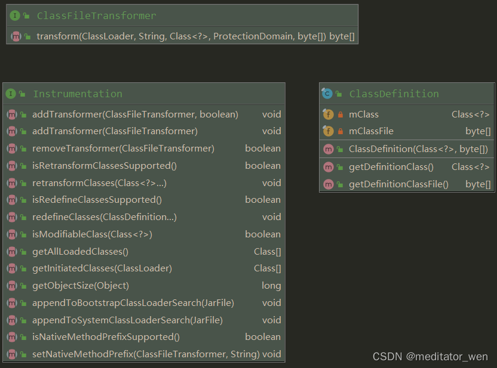Click the method icon of getInitiatedClasses(ClassLoader)

12,268
